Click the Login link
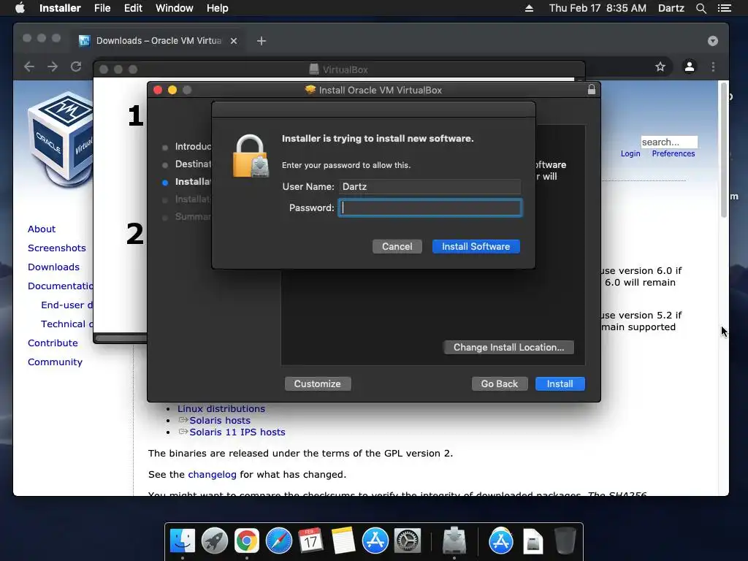 (x=630, y=153)
